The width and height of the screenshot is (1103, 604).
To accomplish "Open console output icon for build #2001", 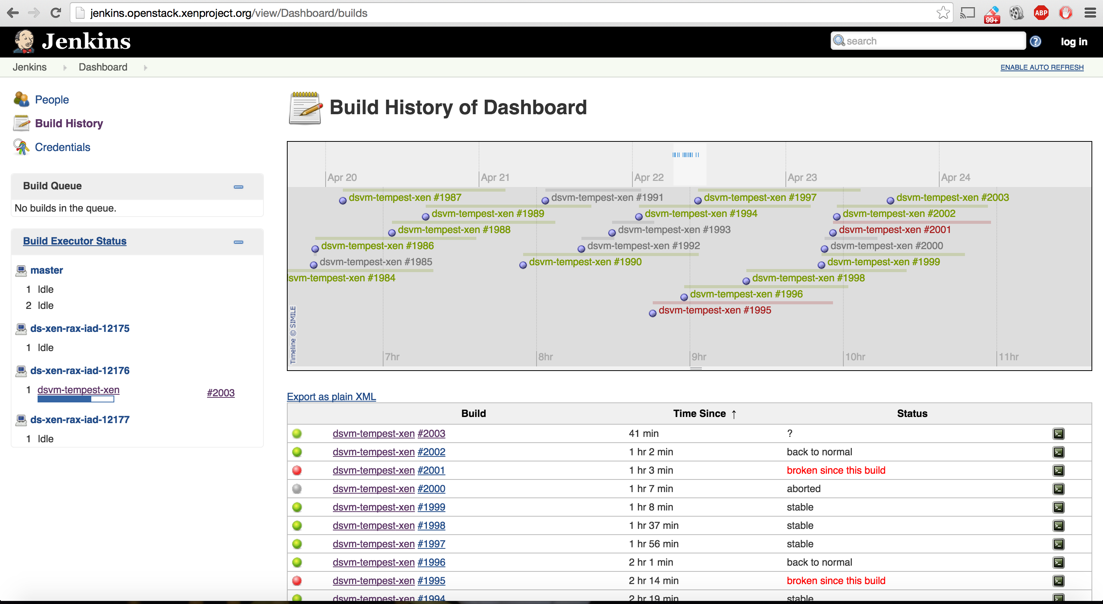I will tap(1058, 470).
